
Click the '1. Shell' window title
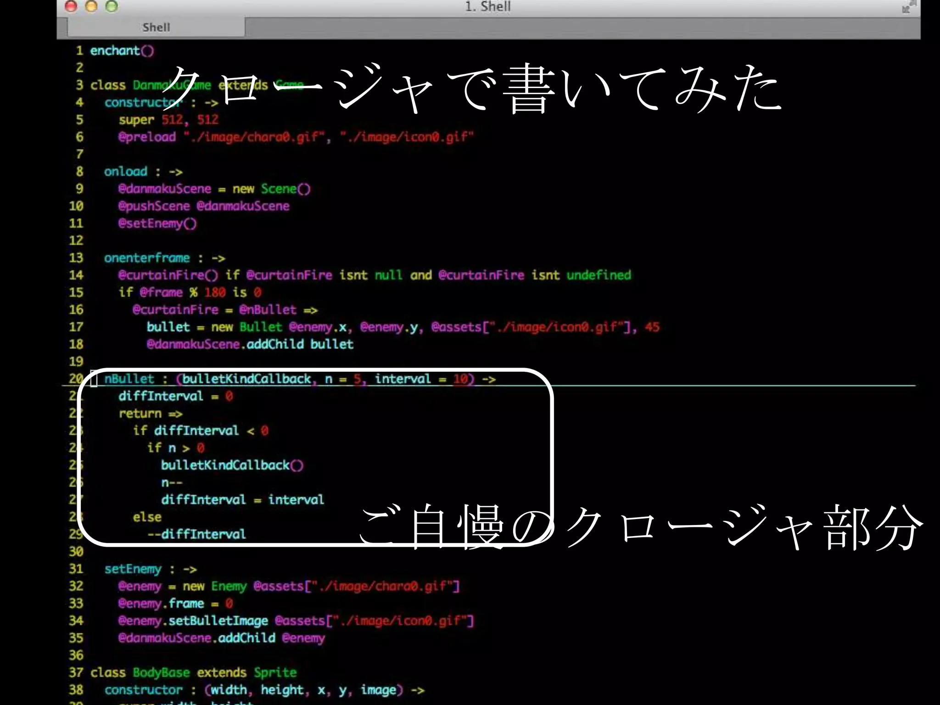pos(488,6)
